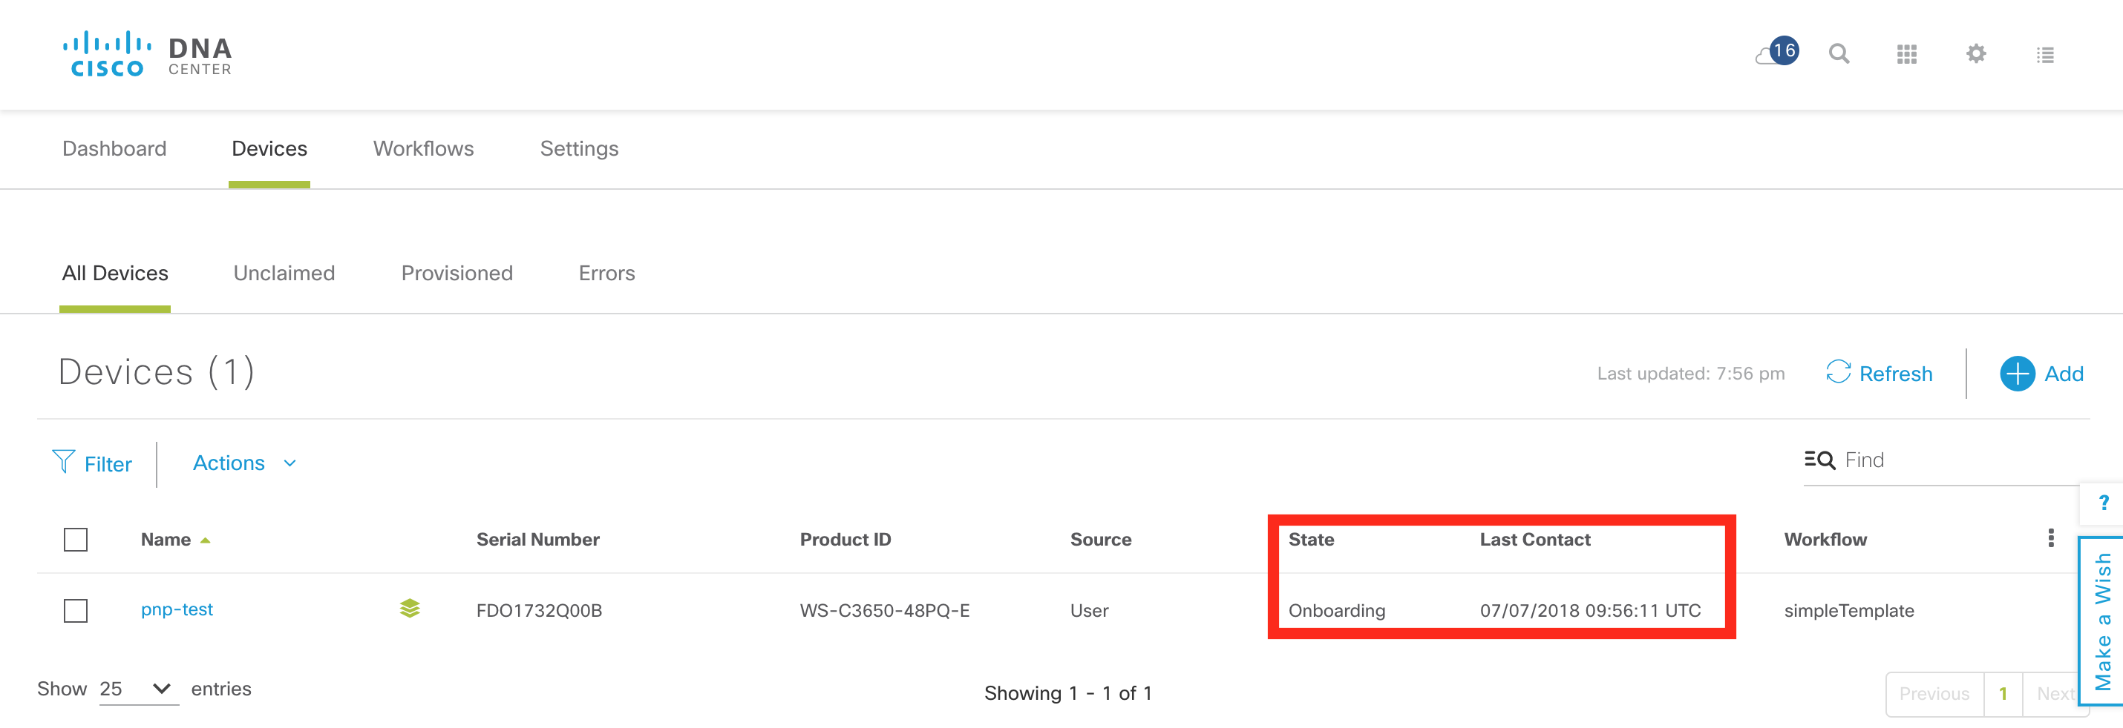The height and width of the screenshot is (728, 2123).
Task: Open the Show entries count dropdown
Action: coord(136,689)
